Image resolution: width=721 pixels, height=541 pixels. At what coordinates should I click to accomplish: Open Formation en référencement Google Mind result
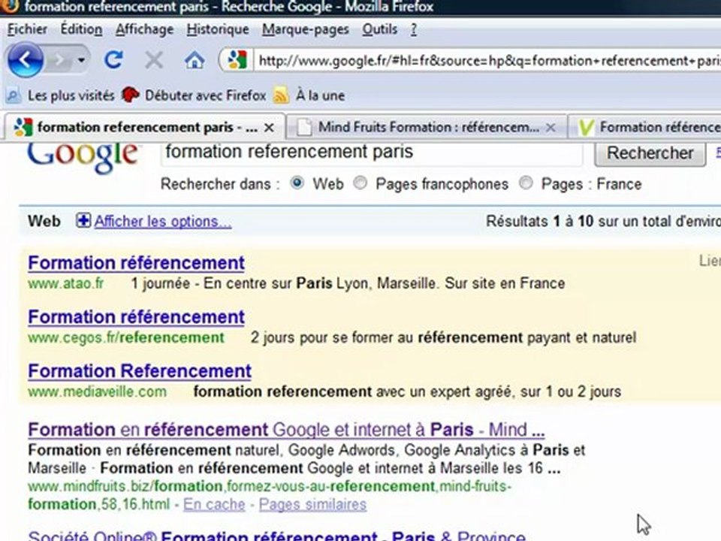[x=286, y=430]
